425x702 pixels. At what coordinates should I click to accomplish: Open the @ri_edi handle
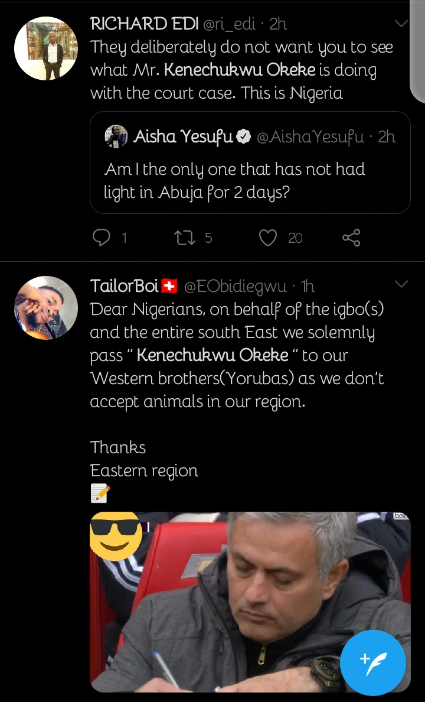tap(230, 24)
